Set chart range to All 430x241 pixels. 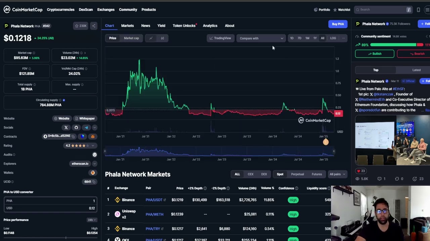click(x=322, y=38)
